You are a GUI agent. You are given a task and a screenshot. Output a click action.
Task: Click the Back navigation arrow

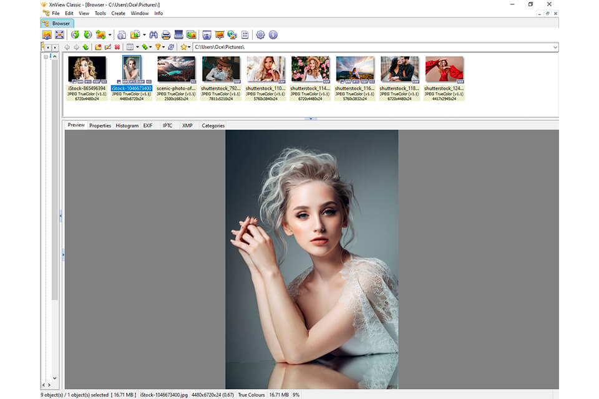coord(67,47)
